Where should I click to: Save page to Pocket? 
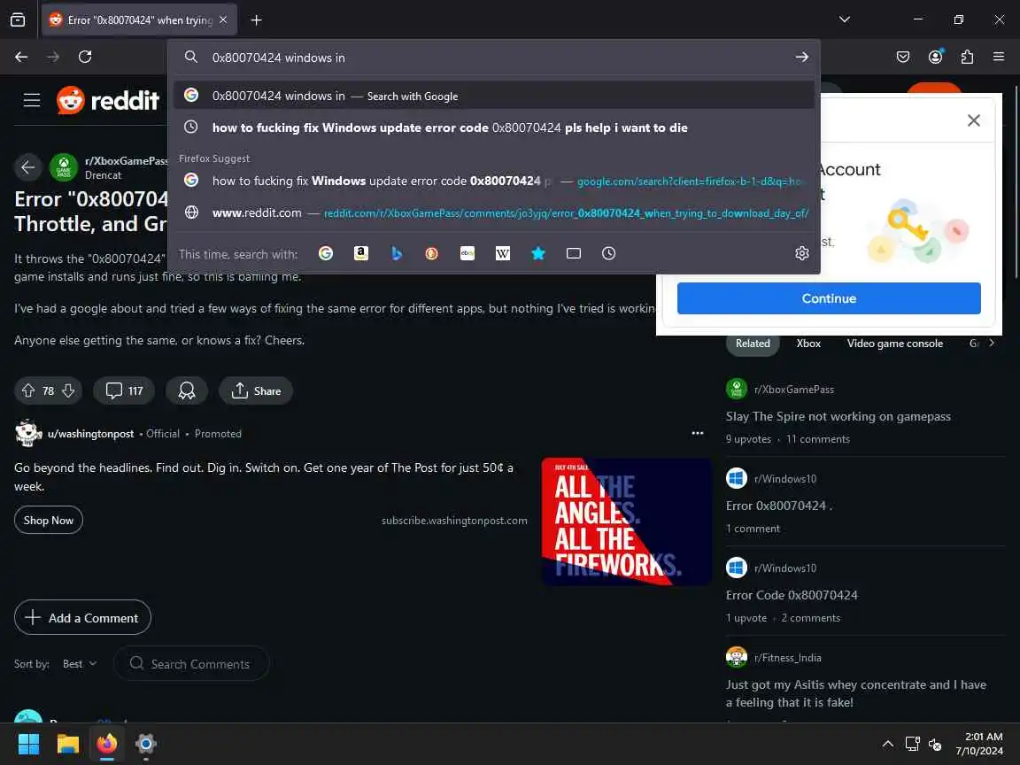pos(903,58)
